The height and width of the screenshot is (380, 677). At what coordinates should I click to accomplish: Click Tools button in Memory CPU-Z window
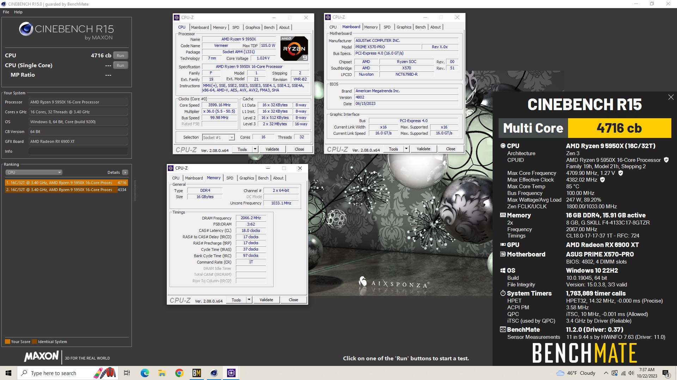click(236, 300)
